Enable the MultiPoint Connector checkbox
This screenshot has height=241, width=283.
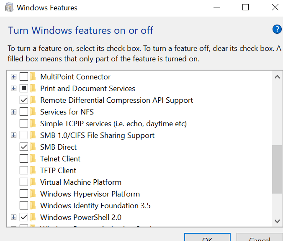tap(24, 76)
